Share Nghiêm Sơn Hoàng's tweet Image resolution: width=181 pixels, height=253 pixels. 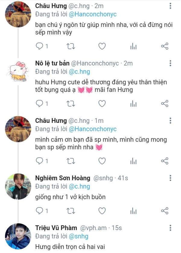164,210
